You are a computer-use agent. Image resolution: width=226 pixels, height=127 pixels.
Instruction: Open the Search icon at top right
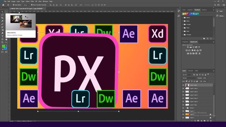tap(215, 5)
